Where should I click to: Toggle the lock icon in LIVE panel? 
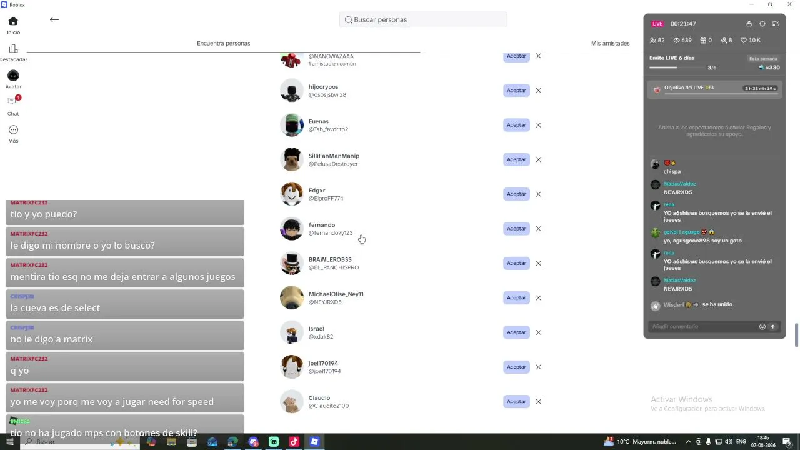tap(749, 24)
